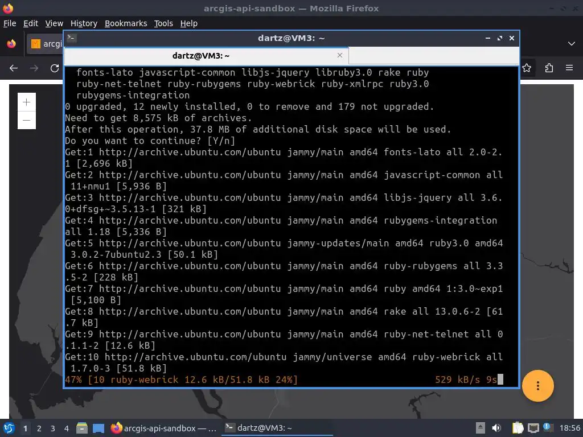Open the View menu in Firefox
The image size is (583, 437).
[x=54, y=23]
